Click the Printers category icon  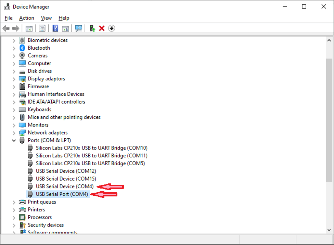(x=22, y=210)
